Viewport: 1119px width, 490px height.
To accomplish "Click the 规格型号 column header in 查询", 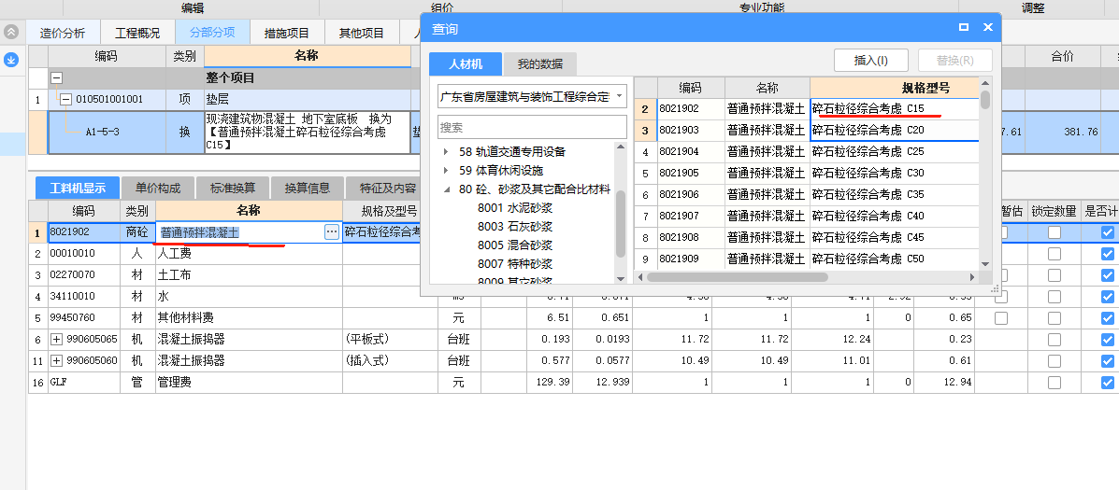I will click(x=895, y=88).
